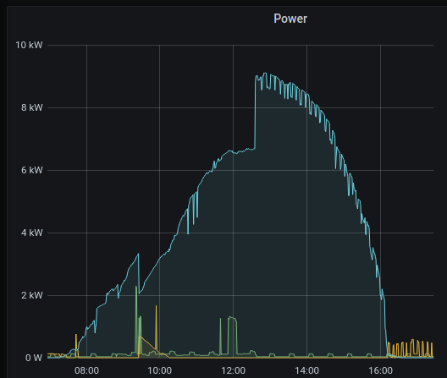Click the blue curve's peak near 9 kW
This screenshot has height=378, width=447.
[x=266, y=74]
